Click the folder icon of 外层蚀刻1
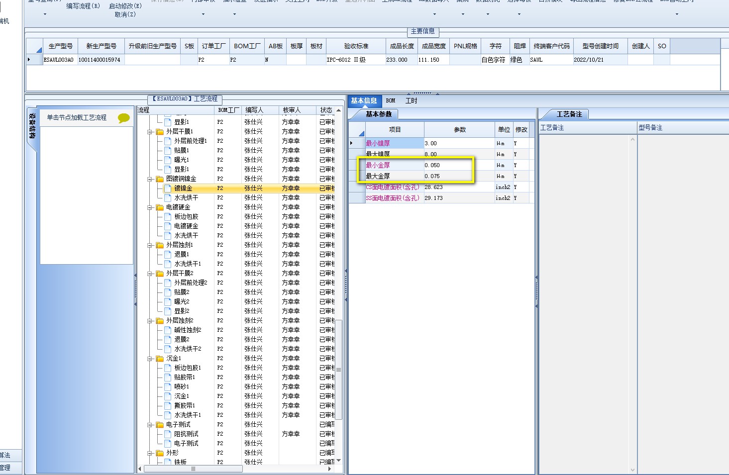Viewport: 729px width, 475px height. pyautogui.click(x=160, y=245)
